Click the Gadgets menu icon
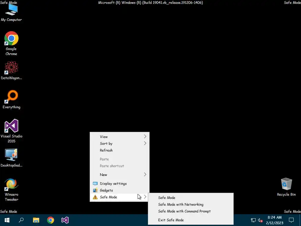 (95, 190)
